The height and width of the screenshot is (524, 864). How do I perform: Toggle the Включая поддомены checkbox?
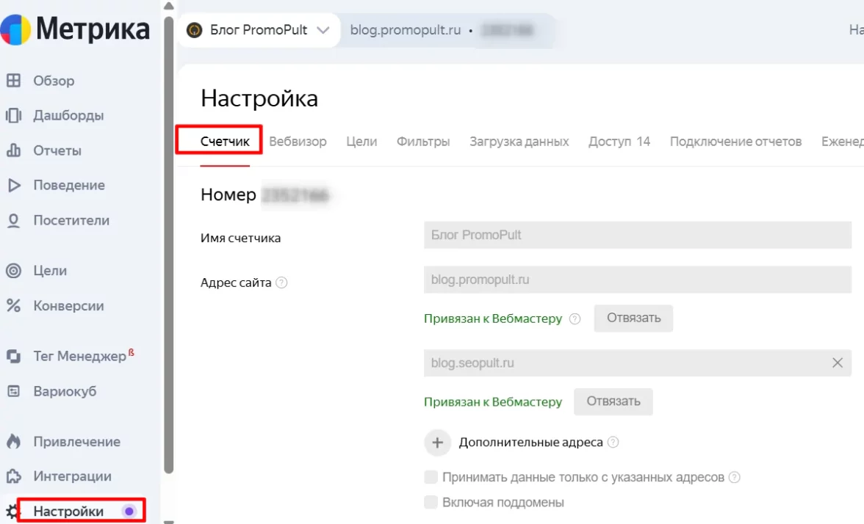[x=431, y=503]
